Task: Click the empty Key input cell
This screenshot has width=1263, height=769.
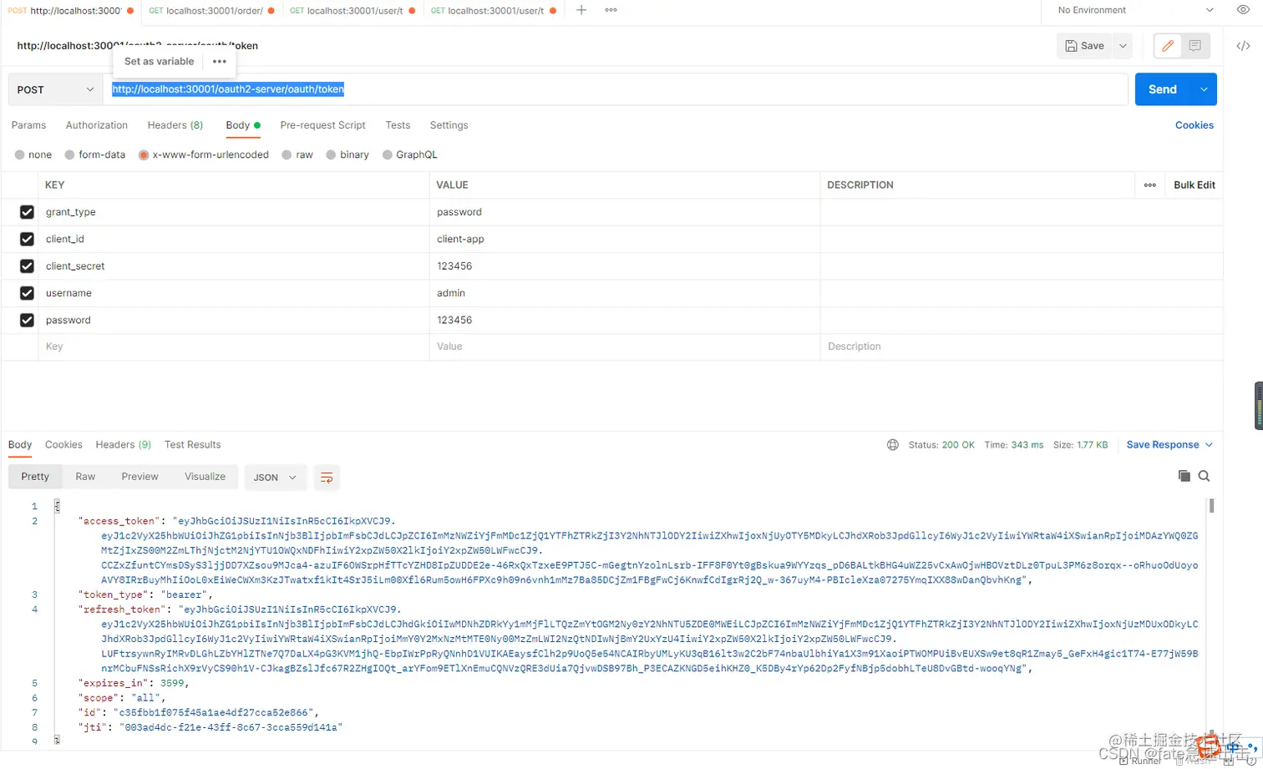Action: click(234, 347)
